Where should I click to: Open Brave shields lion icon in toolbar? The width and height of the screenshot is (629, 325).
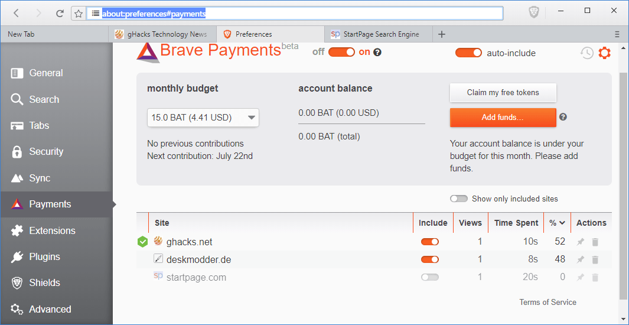point(534,13)
